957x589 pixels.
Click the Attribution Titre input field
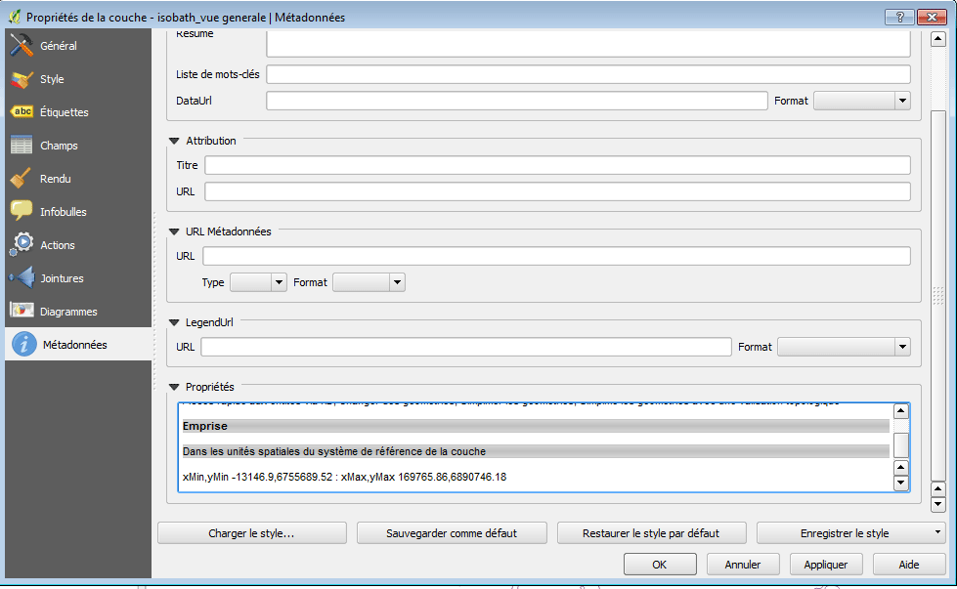click(x=557, y=166)
